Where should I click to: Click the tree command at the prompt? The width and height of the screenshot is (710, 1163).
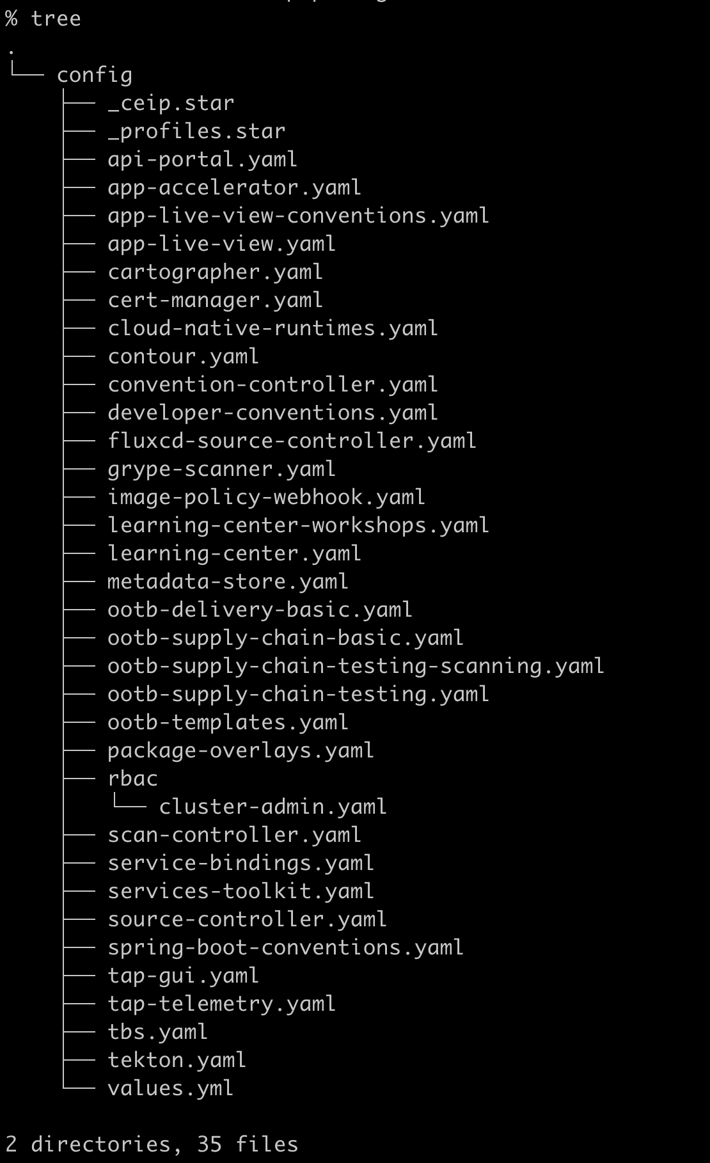click(56, 19)
